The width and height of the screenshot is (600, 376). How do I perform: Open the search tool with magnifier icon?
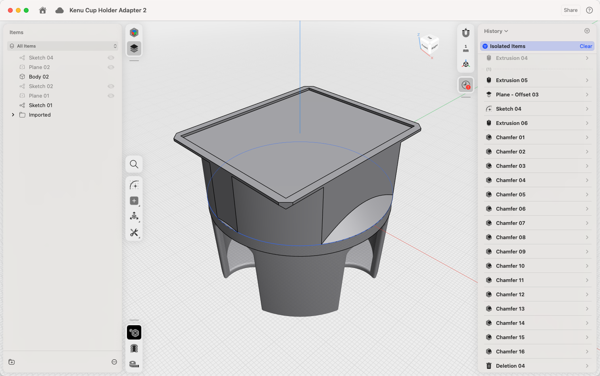click(x=134, y=164)
